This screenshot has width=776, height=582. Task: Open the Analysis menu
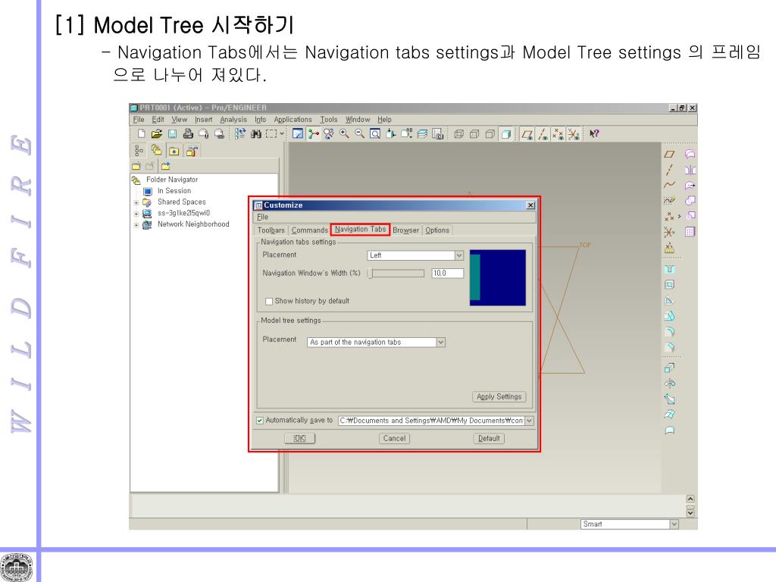point(233,119)
